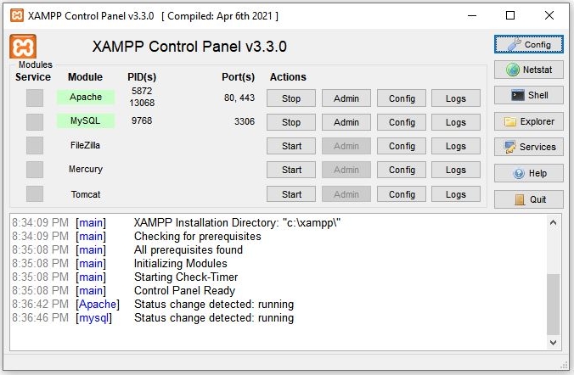Quit the XAMPP Control Panel
The image size is (574, 375).
tap(529, 199)
